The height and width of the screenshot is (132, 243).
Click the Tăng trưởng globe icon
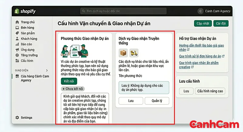coord(17,55)
